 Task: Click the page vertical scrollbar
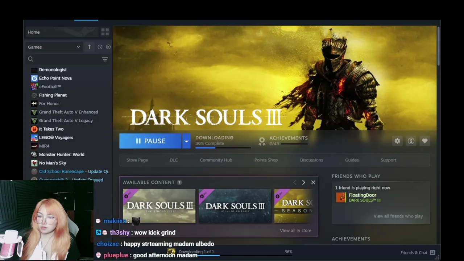pyautogui.click(x=438, y=46)
